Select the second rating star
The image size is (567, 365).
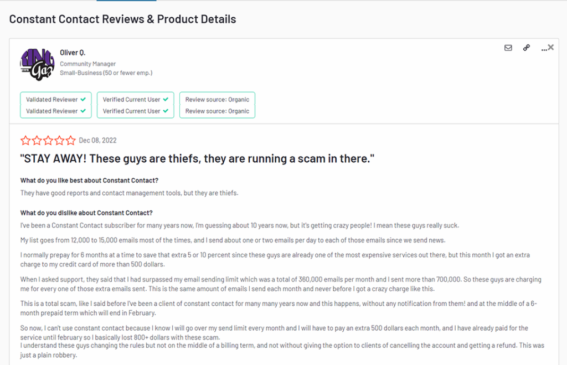coord(37,141)
